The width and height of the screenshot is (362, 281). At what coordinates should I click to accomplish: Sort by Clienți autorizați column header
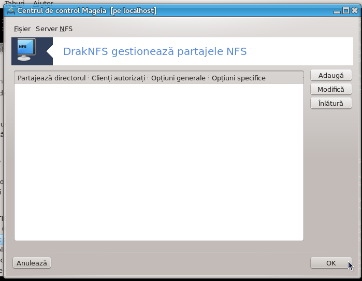pos(118,78)
